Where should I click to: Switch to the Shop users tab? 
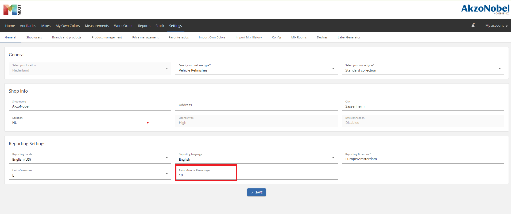click(x=34, y=37)
